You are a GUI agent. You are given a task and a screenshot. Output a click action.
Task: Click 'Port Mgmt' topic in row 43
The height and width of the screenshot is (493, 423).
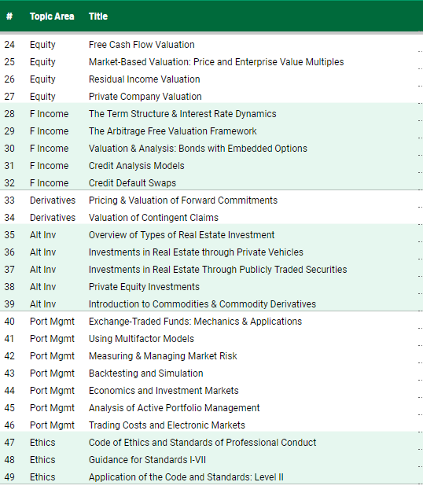(x=52, y=373)
